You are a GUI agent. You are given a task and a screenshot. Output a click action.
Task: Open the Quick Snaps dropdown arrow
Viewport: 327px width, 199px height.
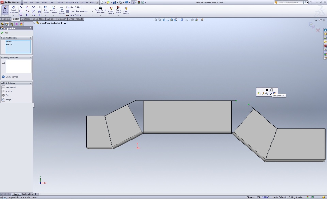119,15
